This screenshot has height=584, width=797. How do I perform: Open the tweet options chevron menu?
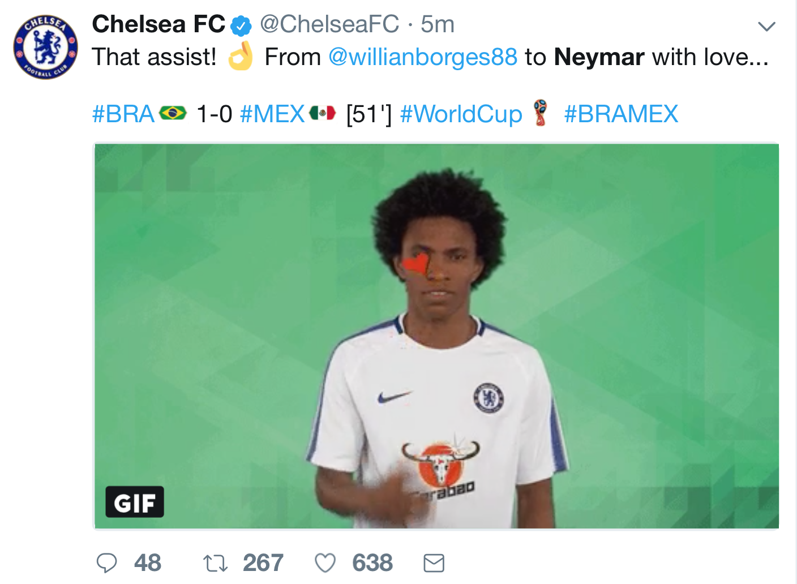[766, 26]
